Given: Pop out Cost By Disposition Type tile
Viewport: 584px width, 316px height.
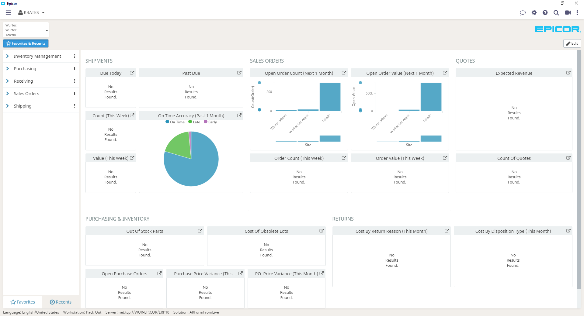Looking at the screenshot, I should click(568, 231).
